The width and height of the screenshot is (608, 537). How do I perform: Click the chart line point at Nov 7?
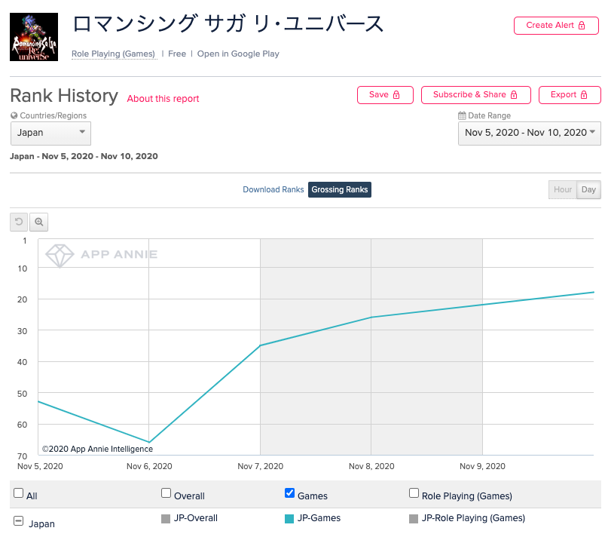260,345
